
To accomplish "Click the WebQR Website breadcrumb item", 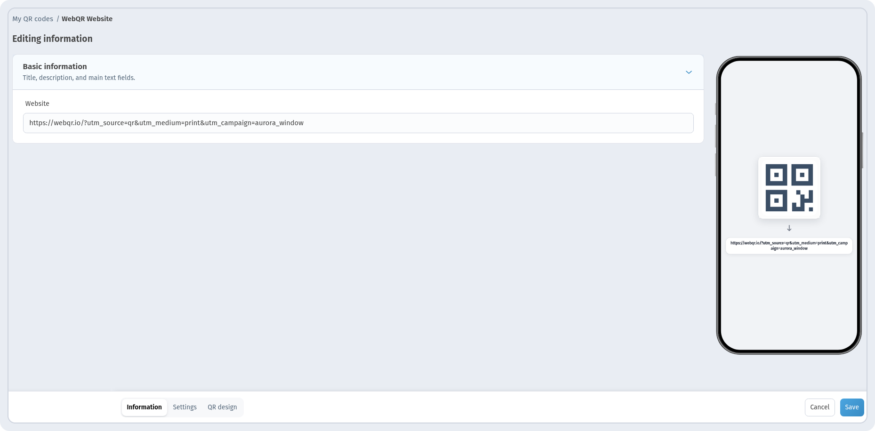I will coord(87,19).
